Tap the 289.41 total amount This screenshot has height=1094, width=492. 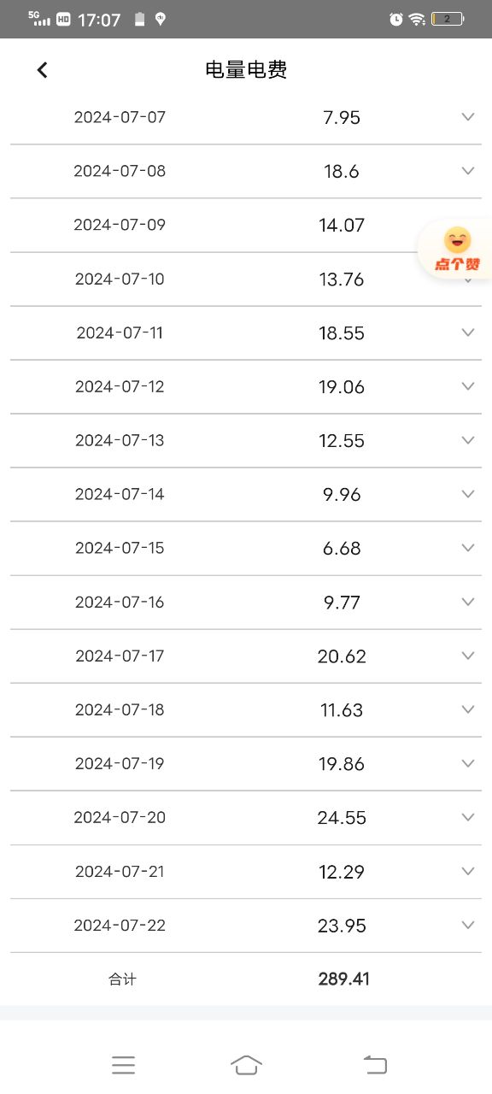coord(343,979)
